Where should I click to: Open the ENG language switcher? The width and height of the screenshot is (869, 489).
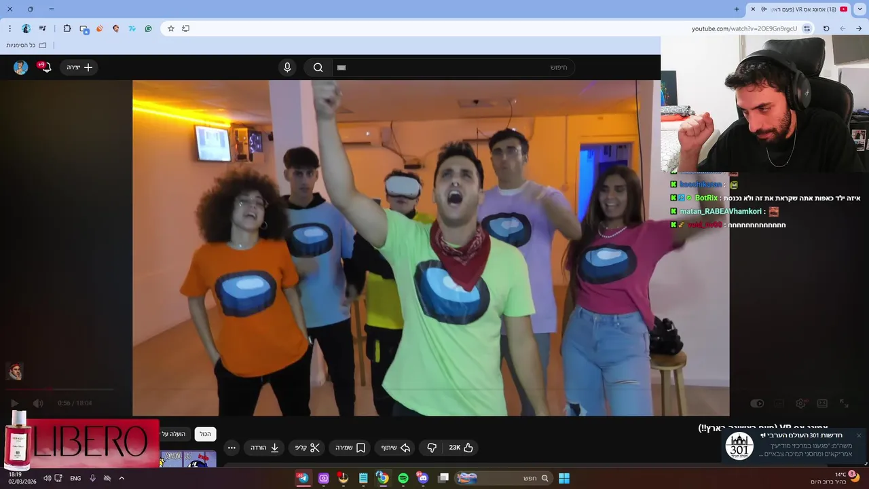point(75,478)
